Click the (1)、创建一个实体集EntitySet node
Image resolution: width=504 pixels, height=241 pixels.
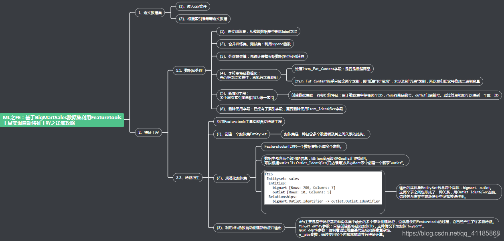(x=241, y=134)
